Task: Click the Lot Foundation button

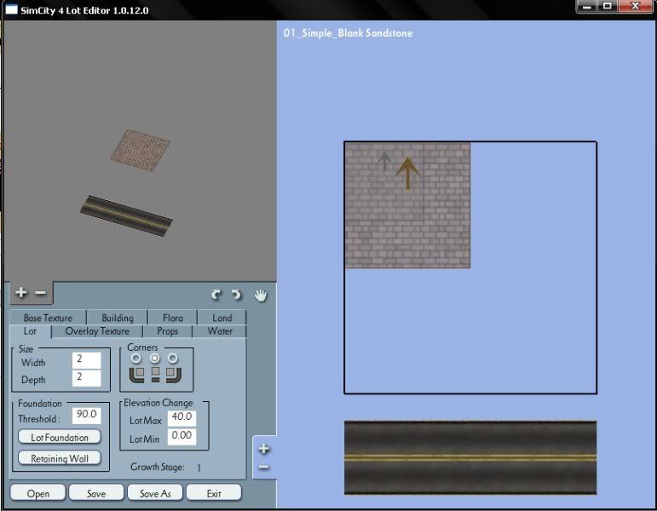Action: (x=60, y=437)
